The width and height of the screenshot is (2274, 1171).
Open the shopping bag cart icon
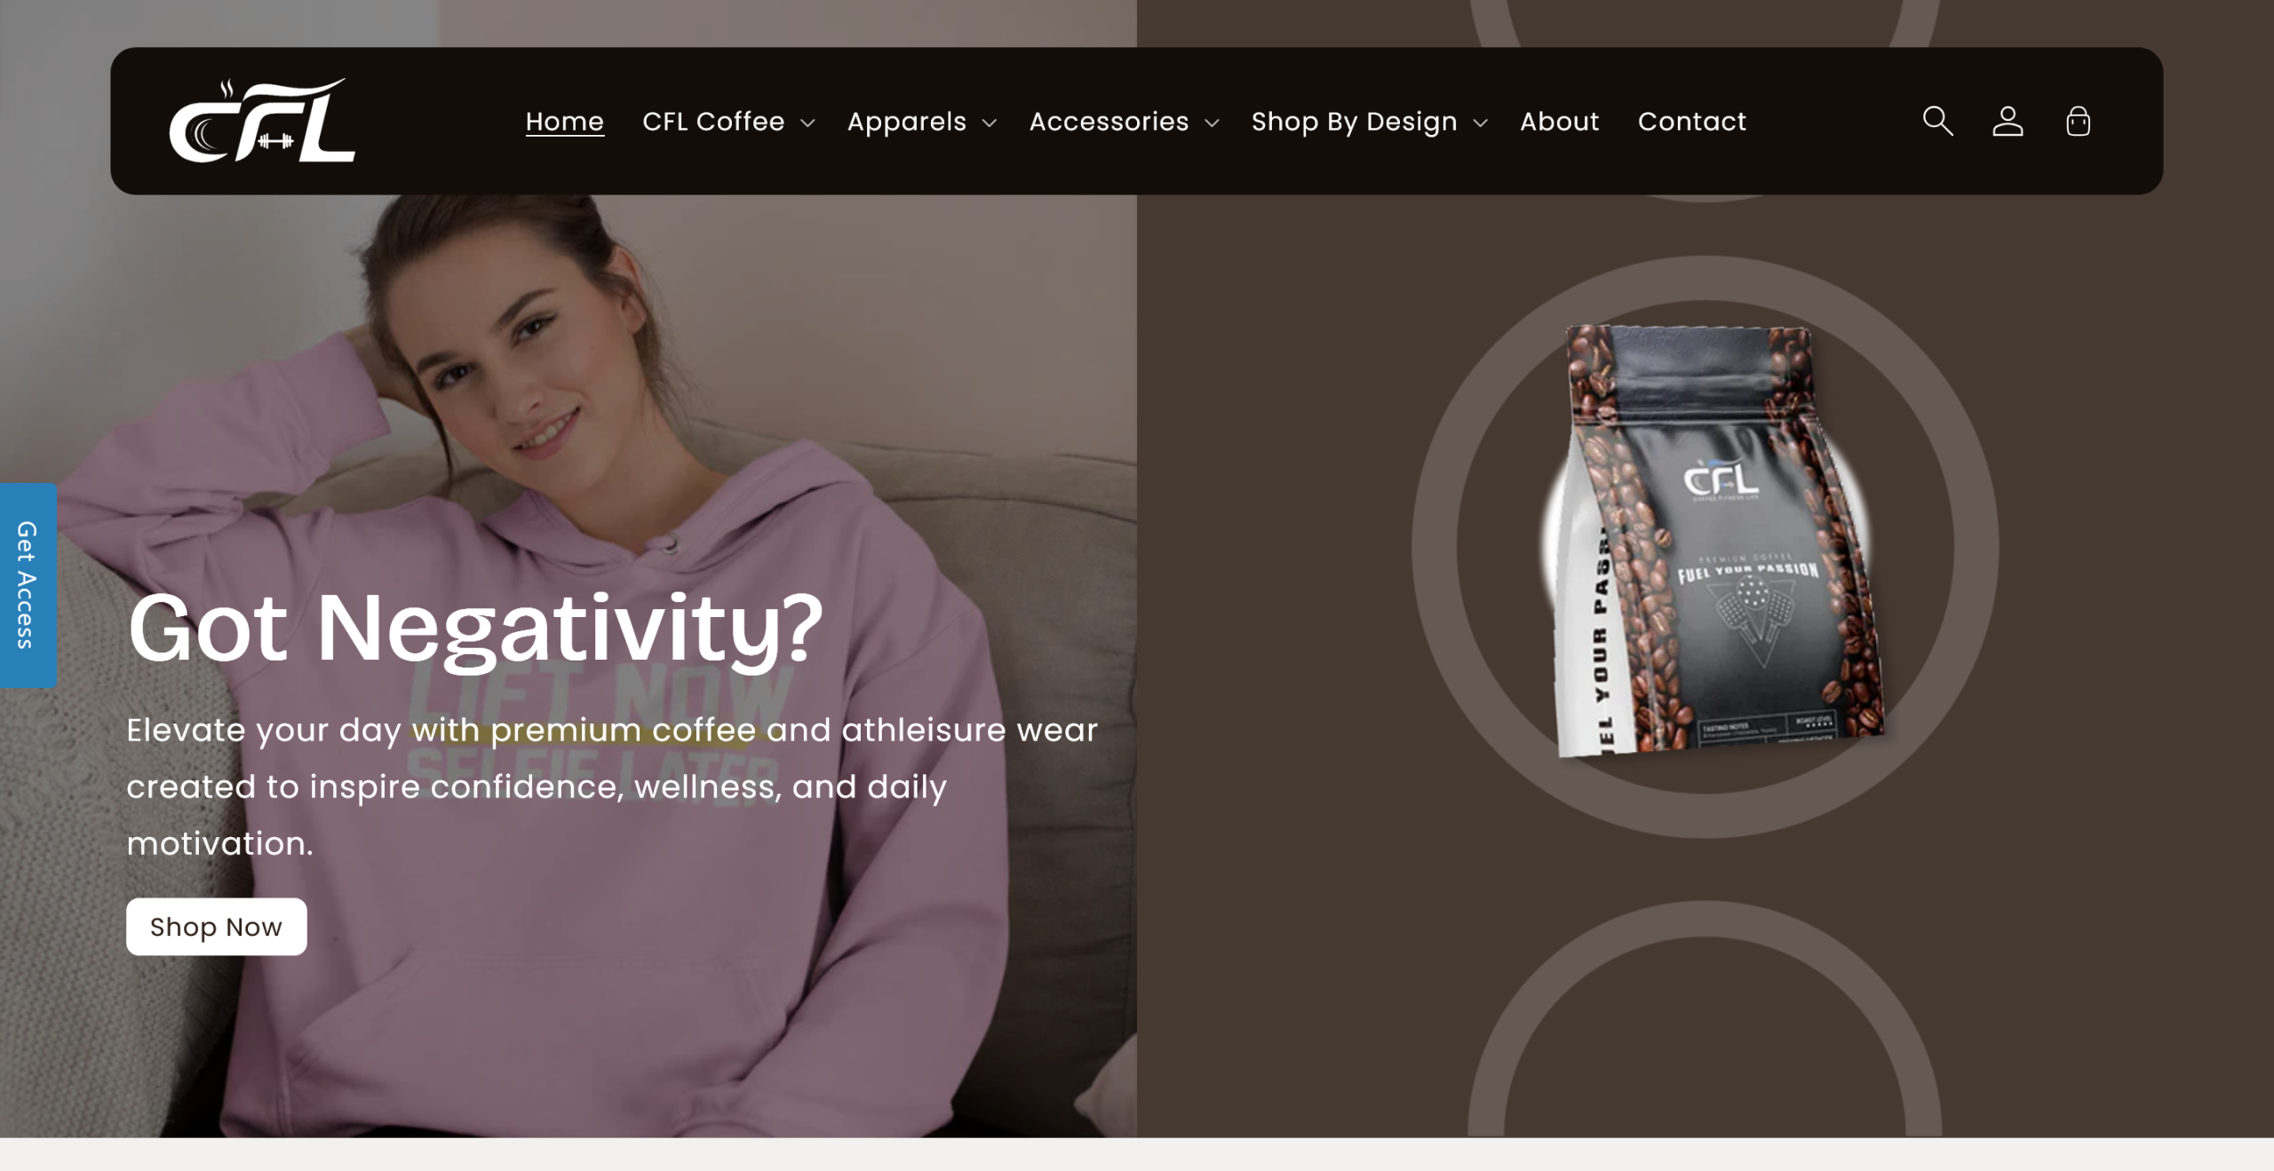tap(2078, 121)
